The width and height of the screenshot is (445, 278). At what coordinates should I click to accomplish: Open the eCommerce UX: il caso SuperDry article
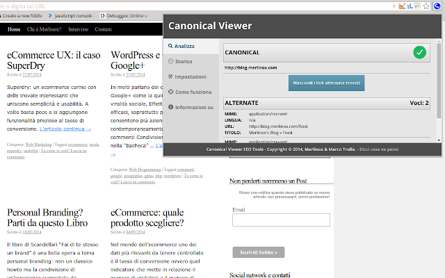click(x=54, y=60)
